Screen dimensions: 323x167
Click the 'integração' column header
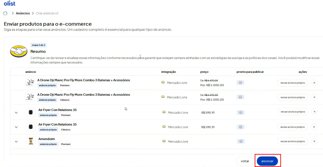point(169,72)
